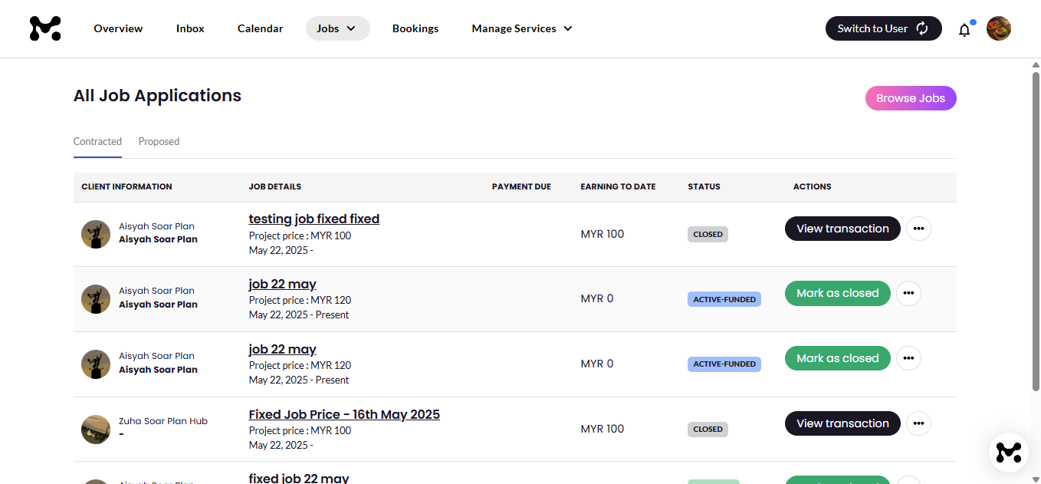This screenshot has width=1041, height=484.
Task: Open the user profile avatar menu
Action: (998, 28)
